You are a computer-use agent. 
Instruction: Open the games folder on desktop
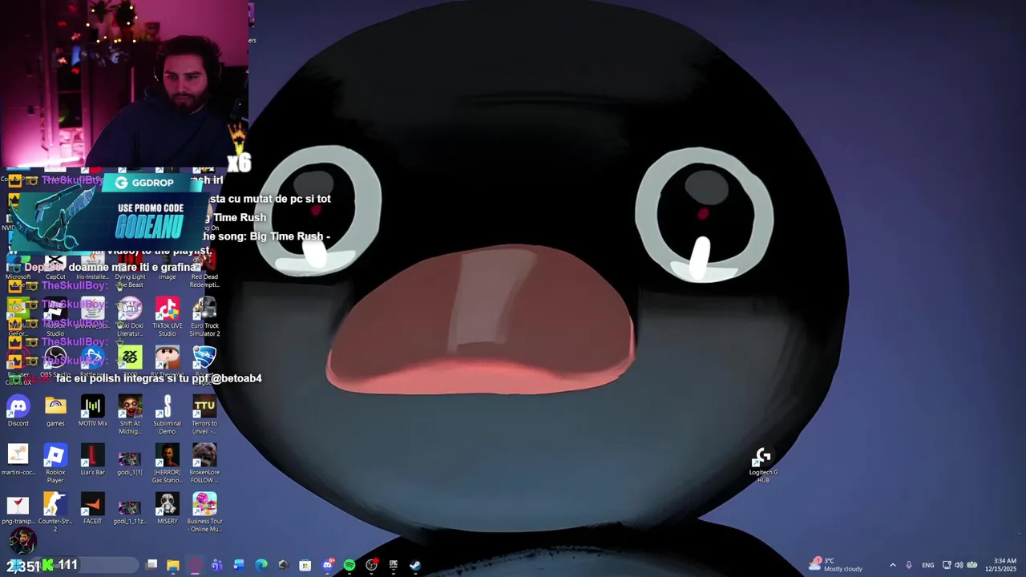pos(55,412)
